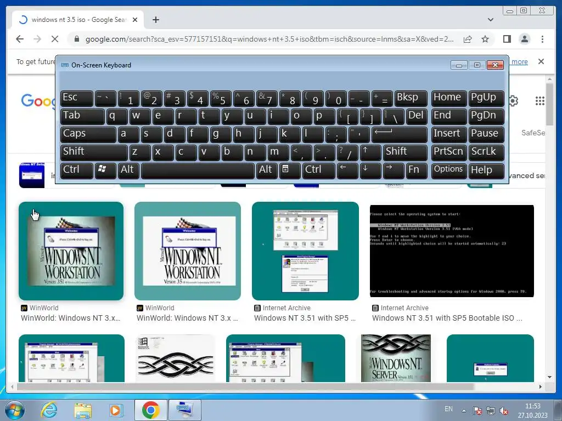Open a new tab with plus button
This screenshot has height=421, width=562.
155,20
